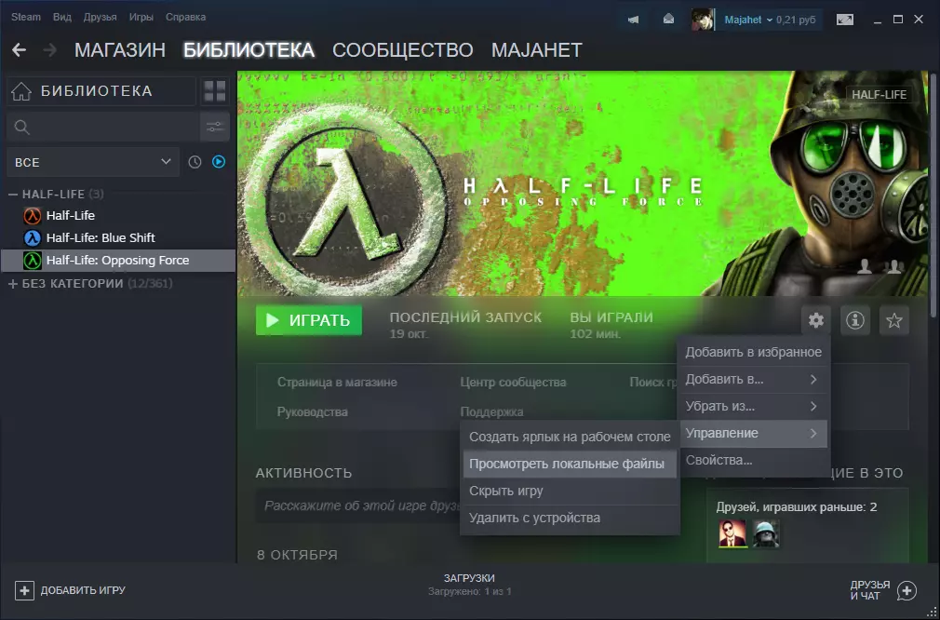
Task: Open the ВСЕ filter dropdown
Action: (93, 162)
